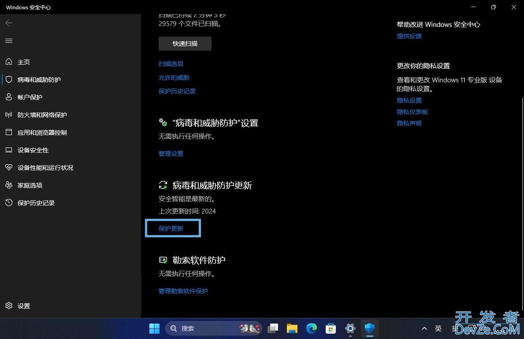Click the 提供反馈 link
The height and width of the screenshot is (339, 524).
(409, 36)
